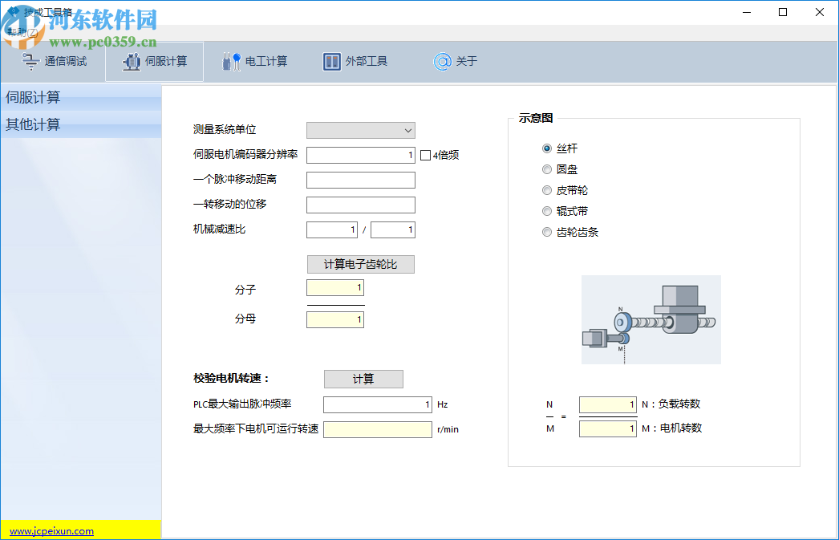Click the application logo in the title bar
839x540 pixels.
pyautogui.click(x=14, y=10)
